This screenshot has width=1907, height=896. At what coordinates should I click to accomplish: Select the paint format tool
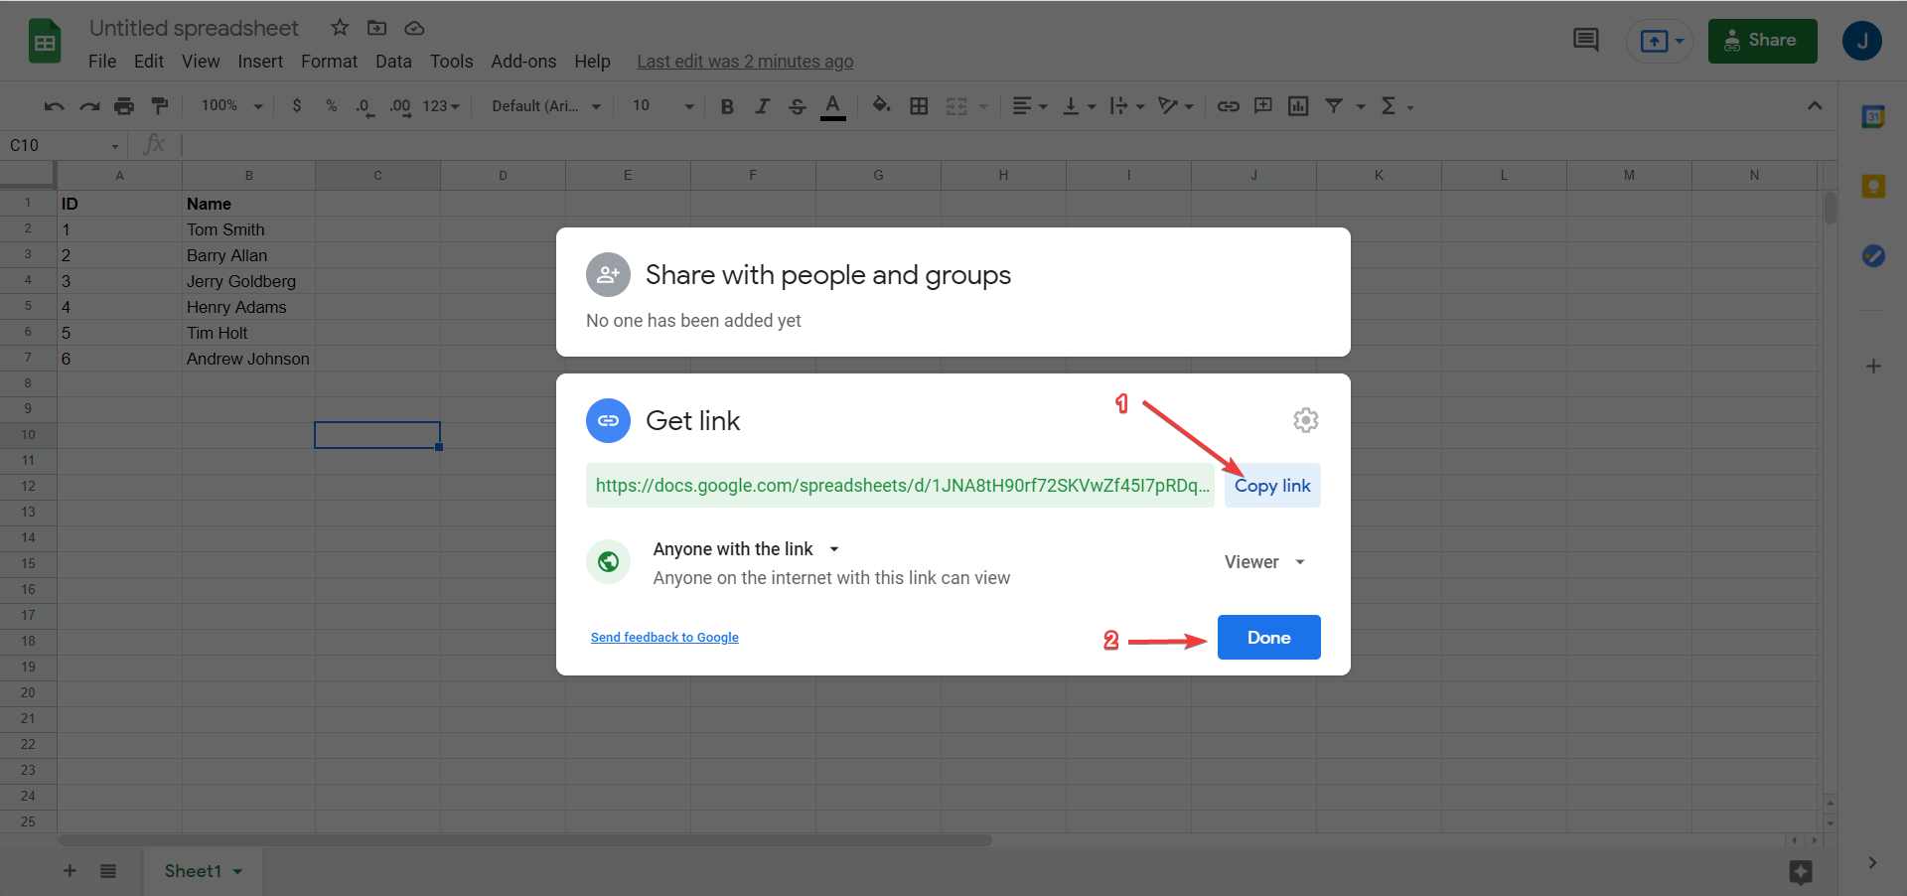click(159, 106)
